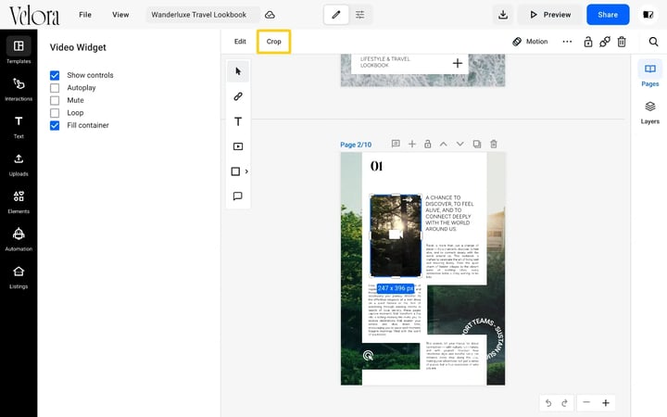Enable the Loop checkbox
This screenshot has height=417, width=667.
tap(55, 113)
